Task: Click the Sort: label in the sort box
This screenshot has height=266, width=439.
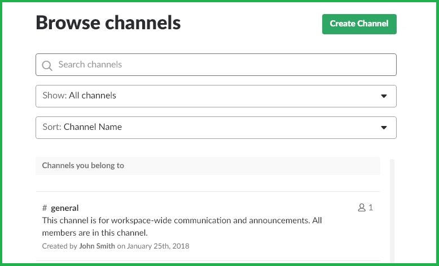Action: point(52,127)
